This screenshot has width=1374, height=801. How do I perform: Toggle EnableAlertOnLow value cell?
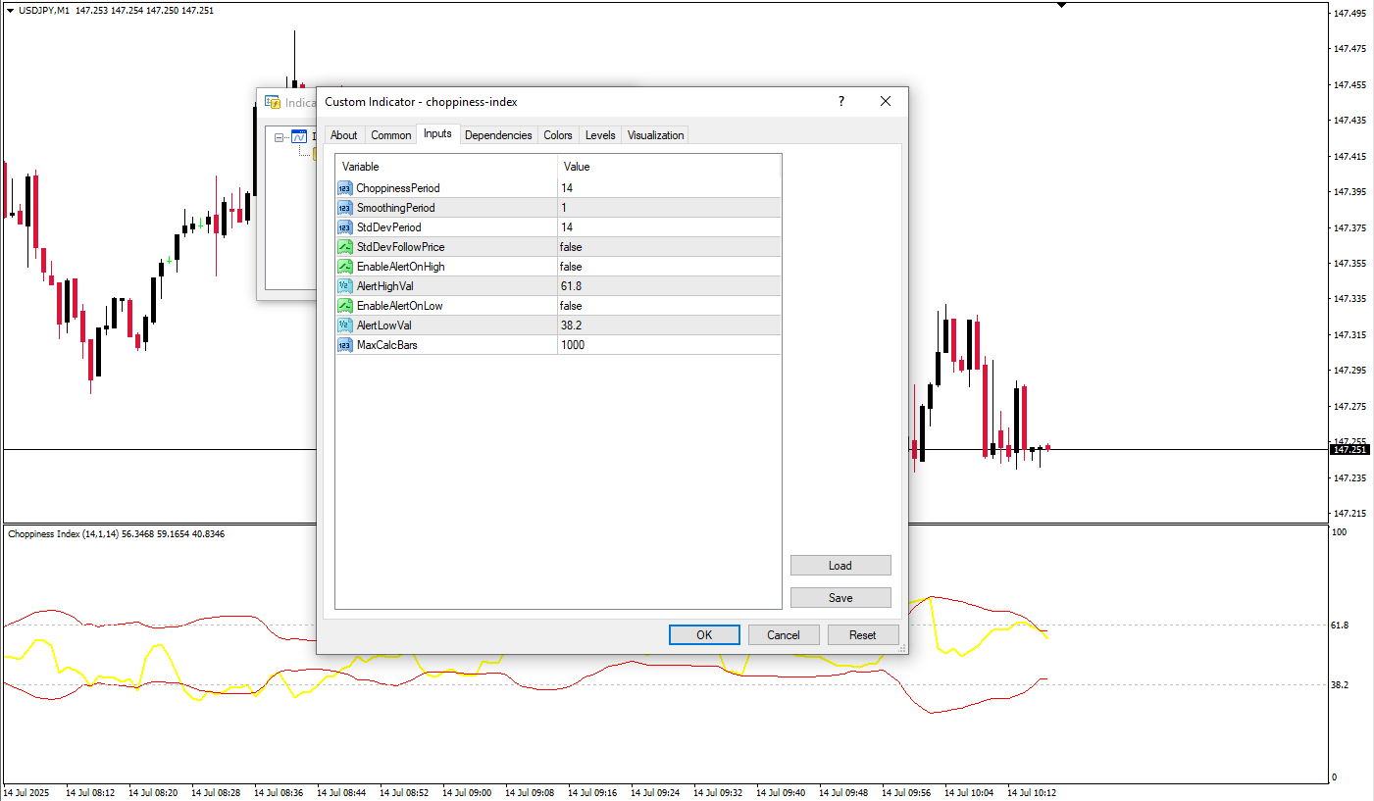coord(668,306)
